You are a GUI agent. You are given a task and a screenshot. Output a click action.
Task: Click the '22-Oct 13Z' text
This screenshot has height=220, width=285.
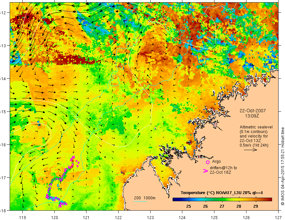click(x=250, y=141)
